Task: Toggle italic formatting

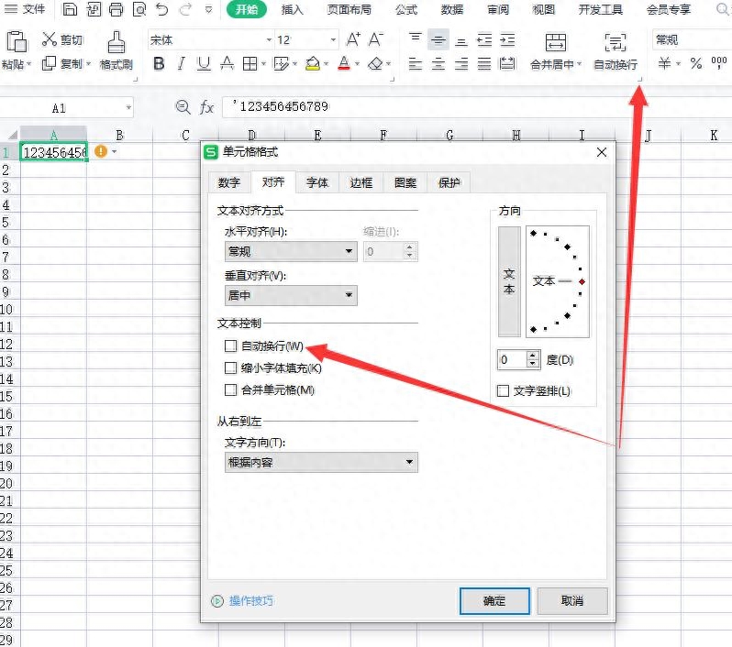Action: pos(181,63)
